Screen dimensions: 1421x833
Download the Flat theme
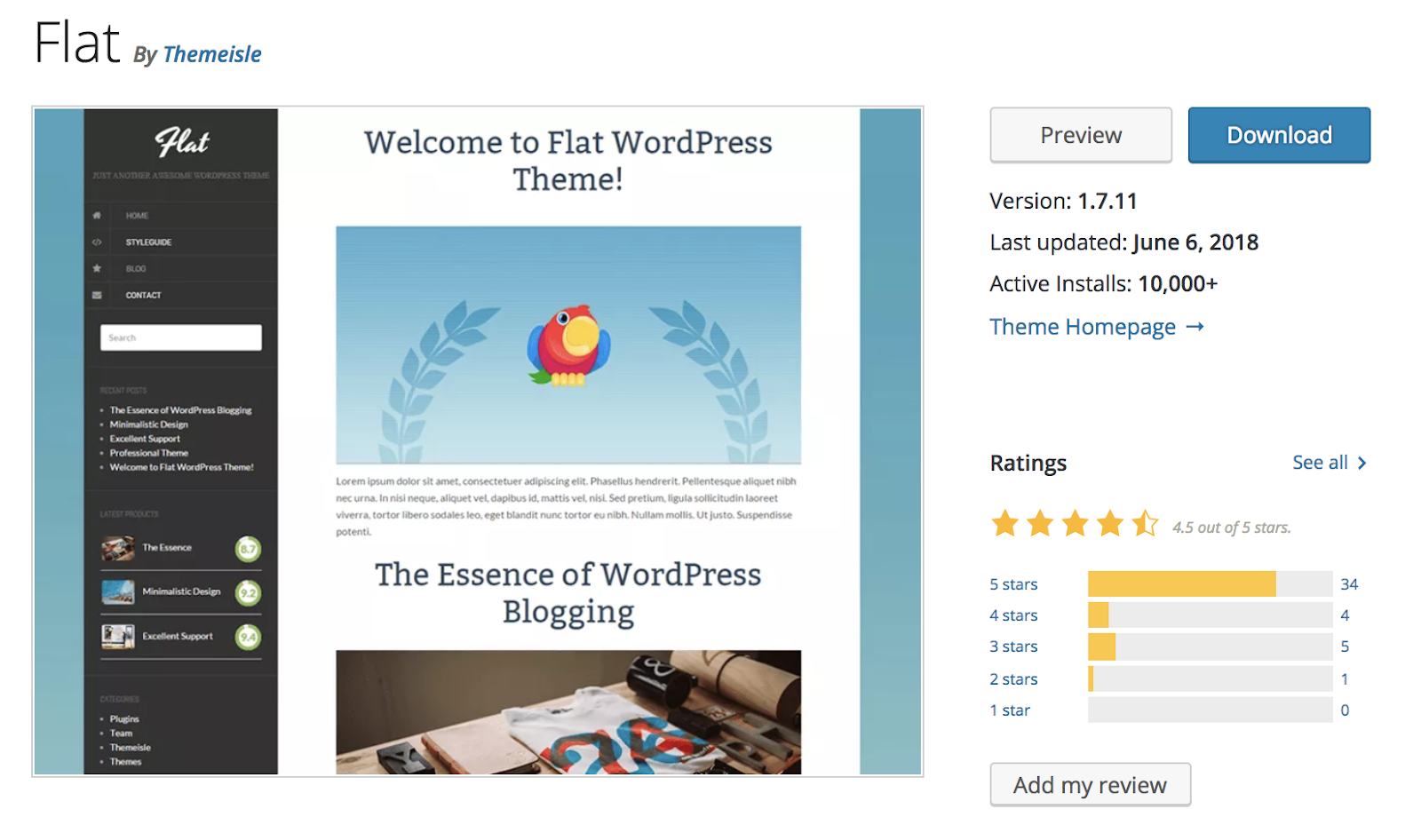click(x=1279, y=135)
